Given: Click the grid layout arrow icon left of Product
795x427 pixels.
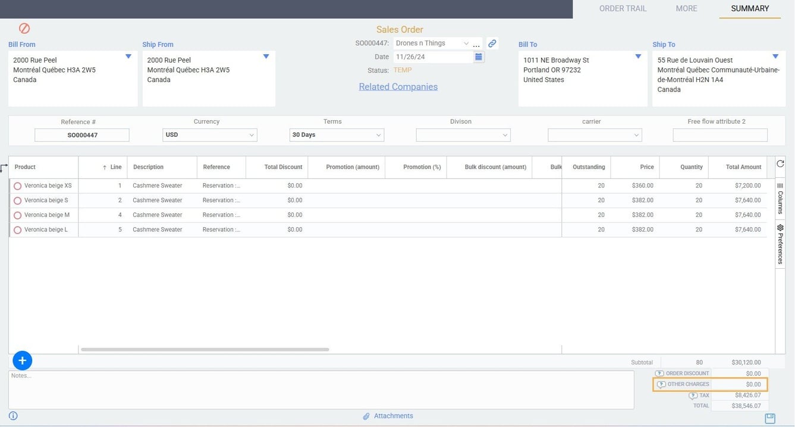Looking at the screenshot, I should click(4, 168).
